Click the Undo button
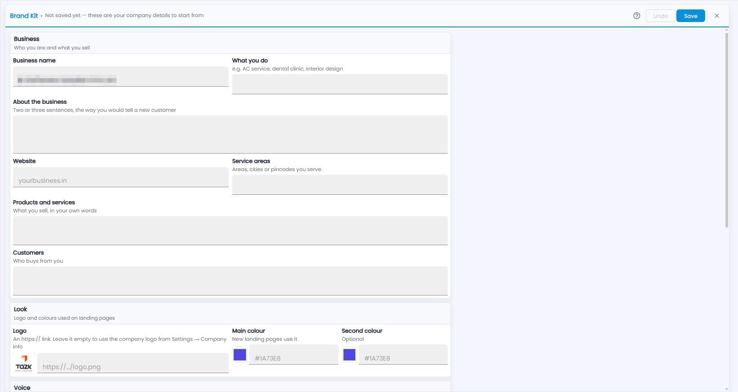Image resolution: width=738 pixels, height=392 pixels. pyautogui.click(x=661, y=16)
